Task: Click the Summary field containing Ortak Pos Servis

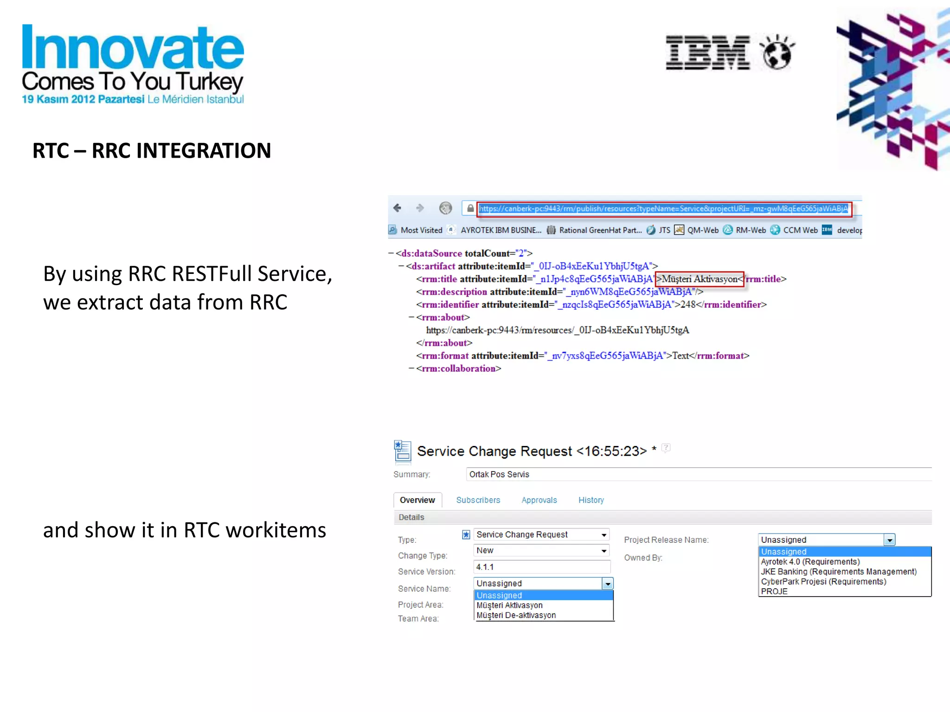Action: pyautogui.click(x=699, y=474)
